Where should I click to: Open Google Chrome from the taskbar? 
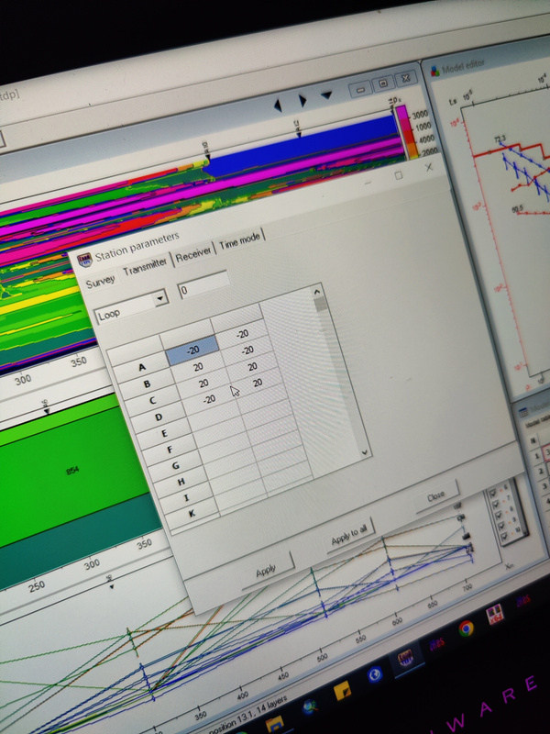pos(466,628)
